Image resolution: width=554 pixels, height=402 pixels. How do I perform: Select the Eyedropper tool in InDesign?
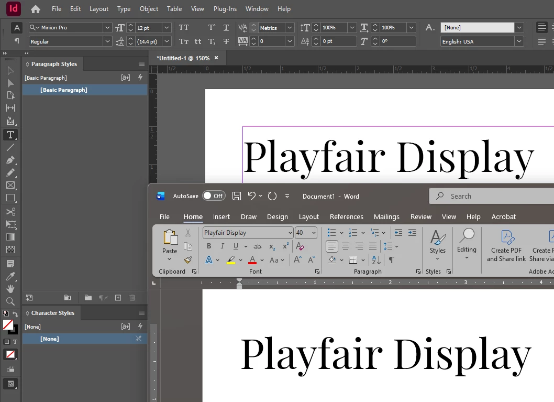[x=10, y=277]
